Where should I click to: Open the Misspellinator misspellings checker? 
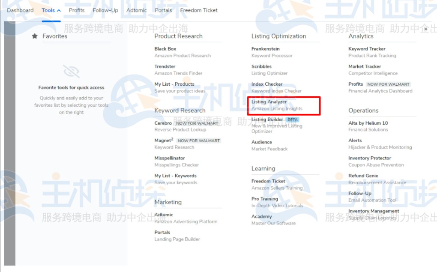[x=171, y=158]
